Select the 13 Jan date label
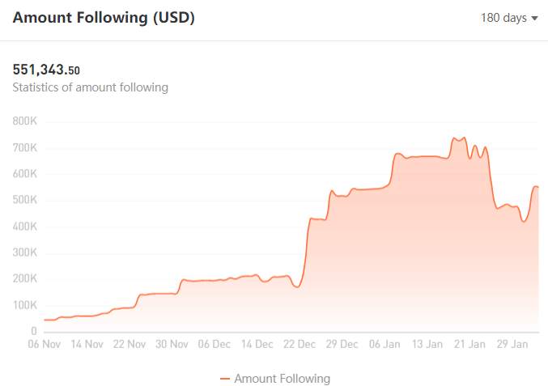 [427, 344]
